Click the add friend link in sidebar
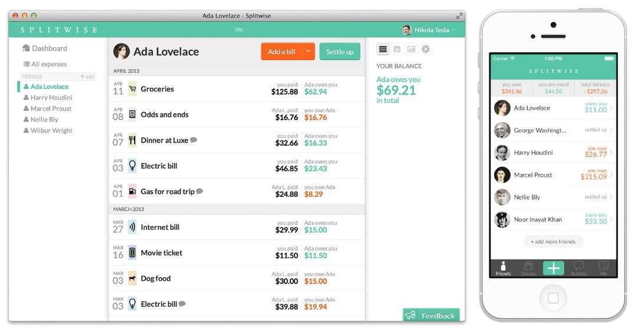The width and height of the screenshot is (636, 332). tap(87, 76)
